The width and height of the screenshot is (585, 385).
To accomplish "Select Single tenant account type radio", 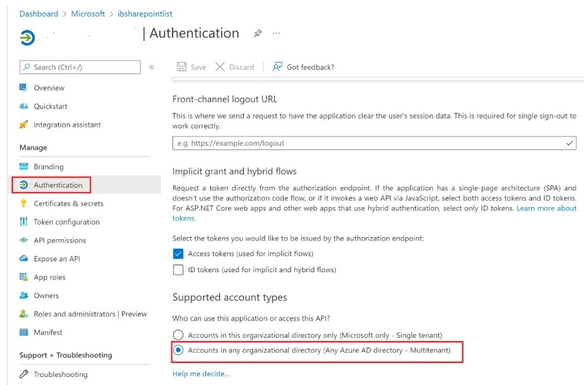I will (178, 335).
